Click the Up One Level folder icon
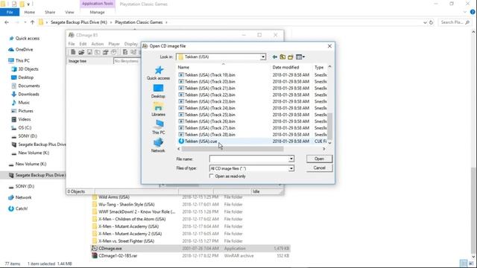This screenshot has width=477, height=268. tap(282, 57)
